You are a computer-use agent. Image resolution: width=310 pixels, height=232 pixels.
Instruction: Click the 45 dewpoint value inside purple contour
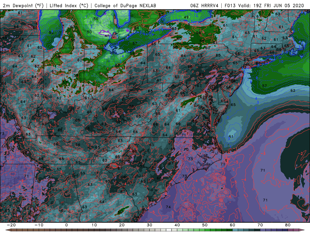click(x=107, y=36)
